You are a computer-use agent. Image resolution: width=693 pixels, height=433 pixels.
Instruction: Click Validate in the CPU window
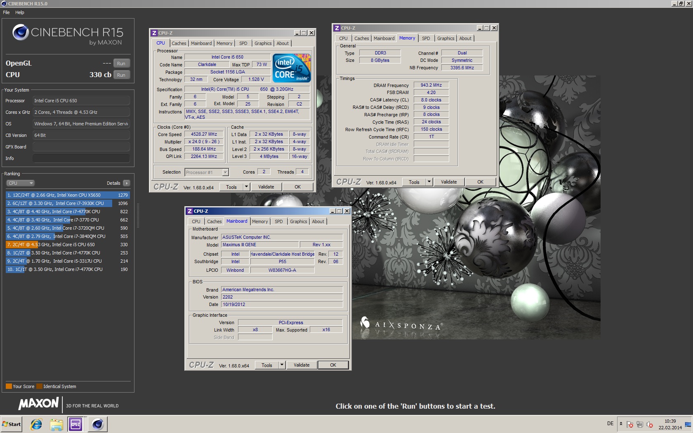[x=266, y=187]
